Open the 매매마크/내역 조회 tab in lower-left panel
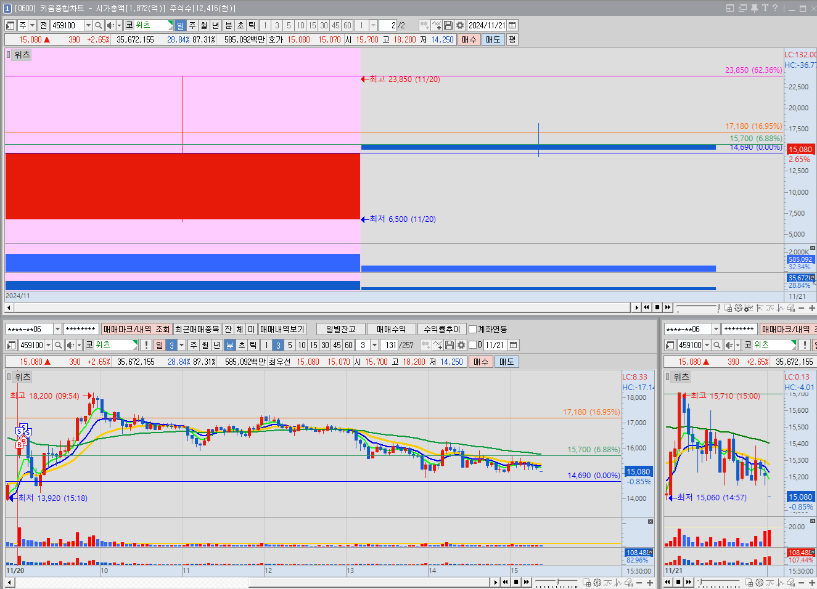The height and width of the screenshot is (589, 817). coord(136,329)
